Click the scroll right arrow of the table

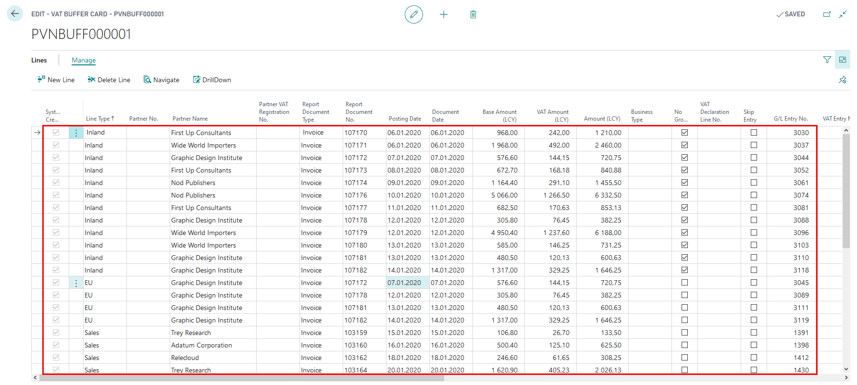pos(846,378)
